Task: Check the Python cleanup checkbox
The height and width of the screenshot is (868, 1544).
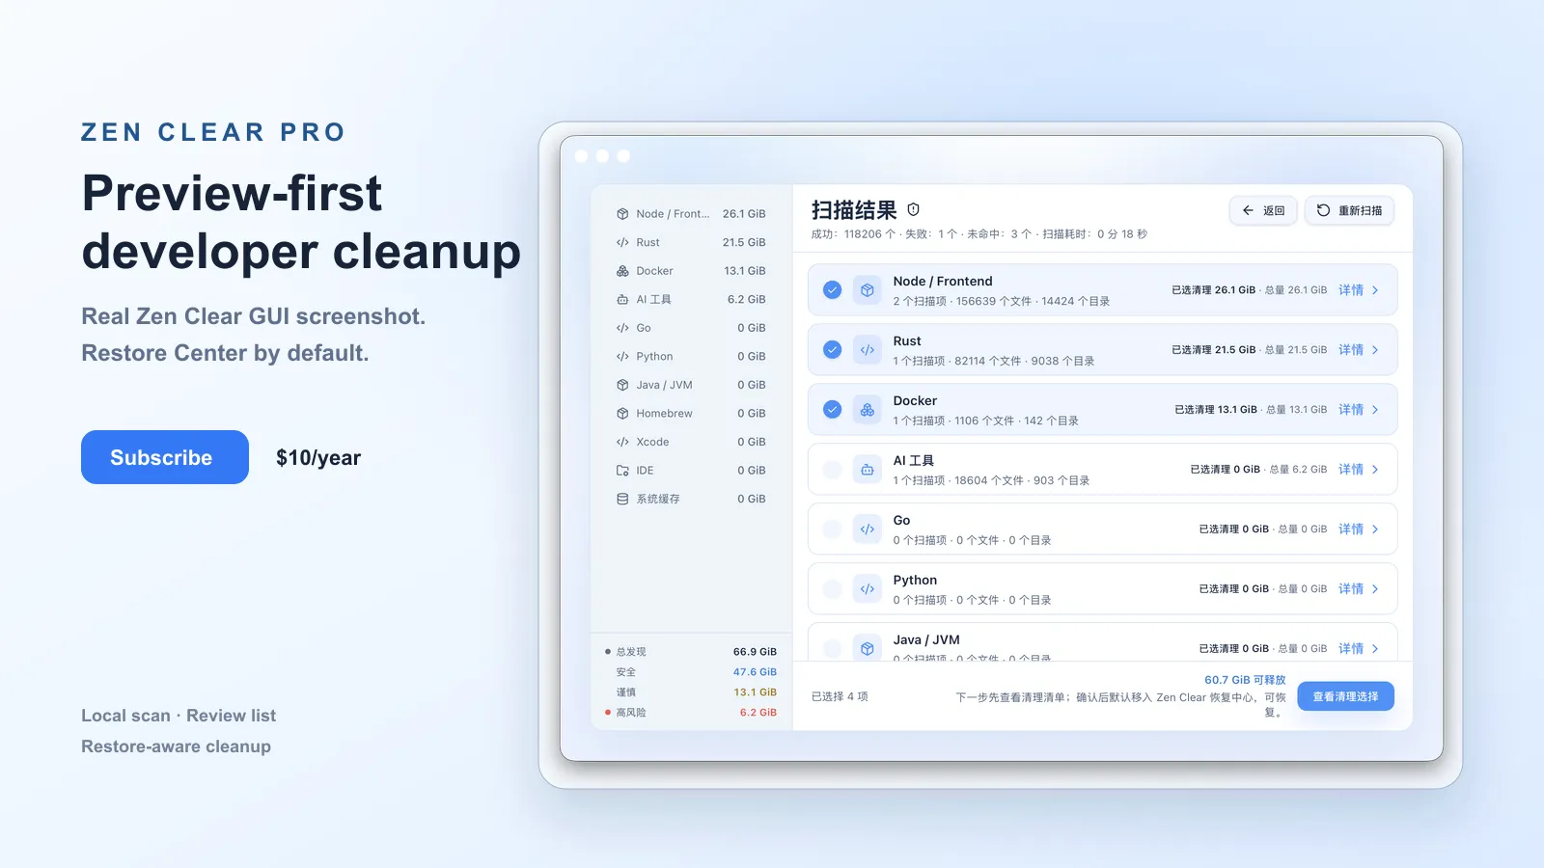Action: [832, 589]
